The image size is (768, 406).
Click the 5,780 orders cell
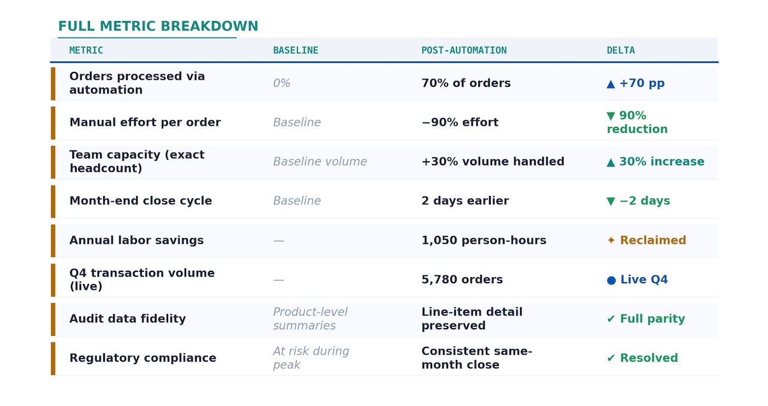tap(462, 280)
